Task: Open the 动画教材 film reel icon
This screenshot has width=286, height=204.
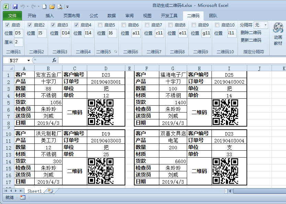Action: click(x=278, y=28)
